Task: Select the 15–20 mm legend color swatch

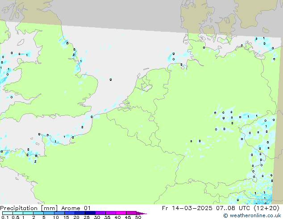Action: (70, 213)
